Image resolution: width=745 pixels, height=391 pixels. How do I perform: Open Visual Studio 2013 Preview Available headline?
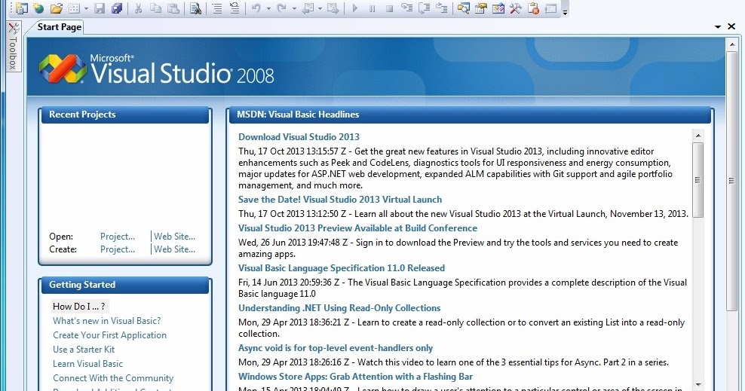coord(357,228)
